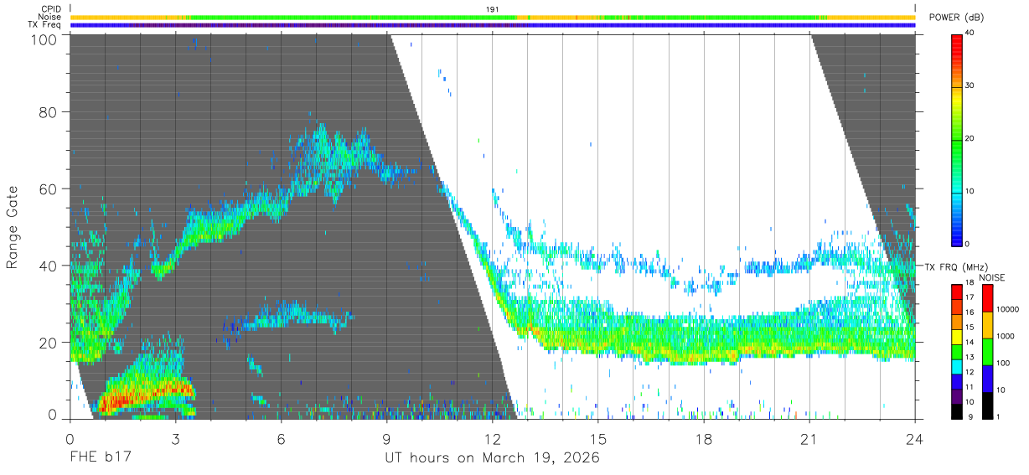Click x-axis tick label '6'
The height and width of the screenshot is (475, 1029).
point(281,439)
